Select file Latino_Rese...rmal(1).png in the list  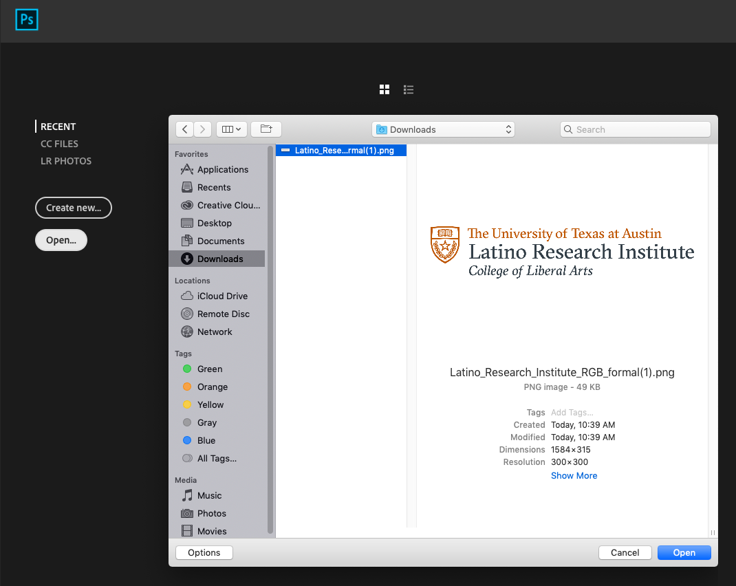tap(341, 150)
